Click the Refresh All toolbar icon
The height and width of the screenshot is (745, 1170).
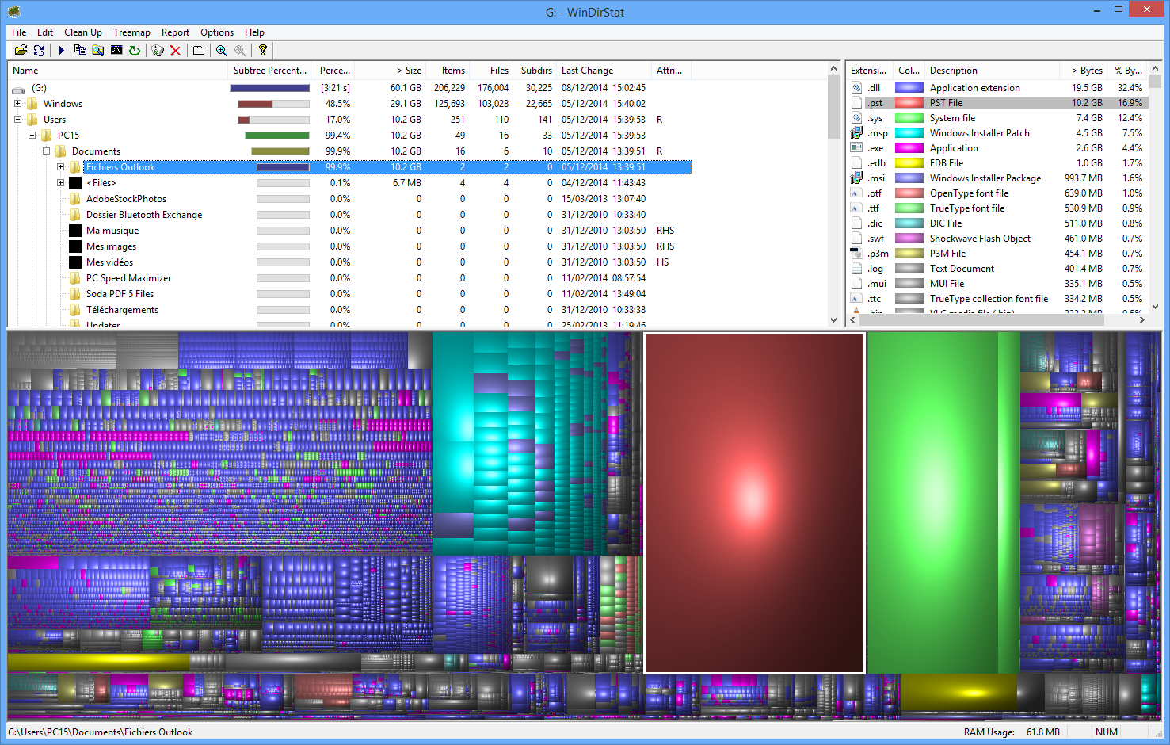[x=39, y=51]
